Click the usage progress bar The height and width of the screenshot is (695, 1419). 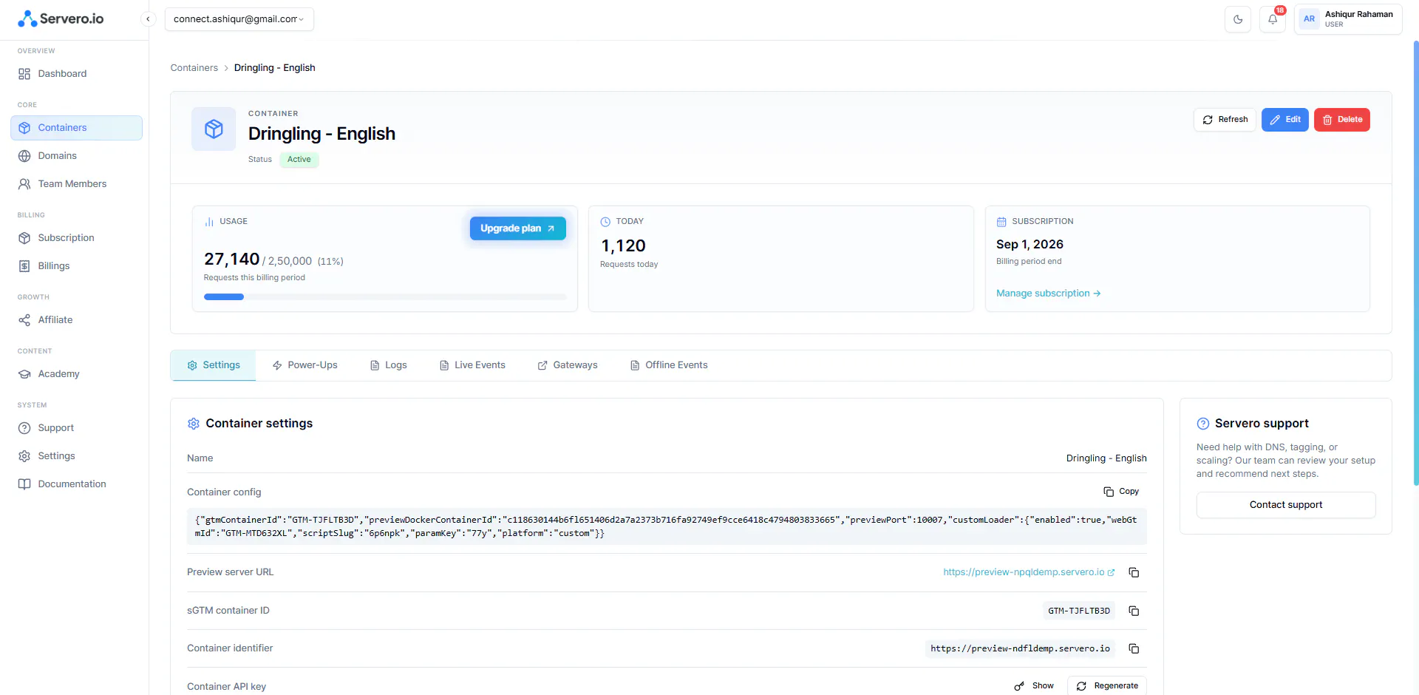(385, 297)
